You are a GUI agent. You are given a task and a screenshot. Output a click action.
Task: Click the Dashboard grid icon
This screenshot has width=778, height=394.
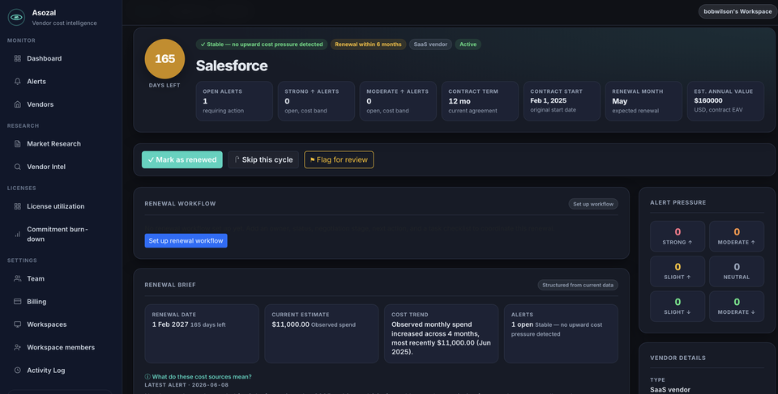click(x=17, y=58)
